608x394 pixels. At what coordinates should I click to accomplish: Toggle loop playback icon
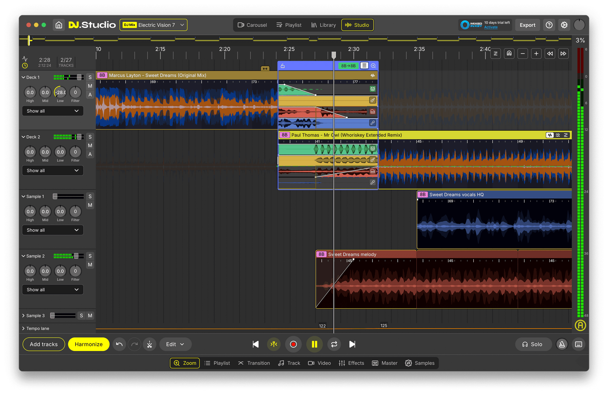click(334, 344)
